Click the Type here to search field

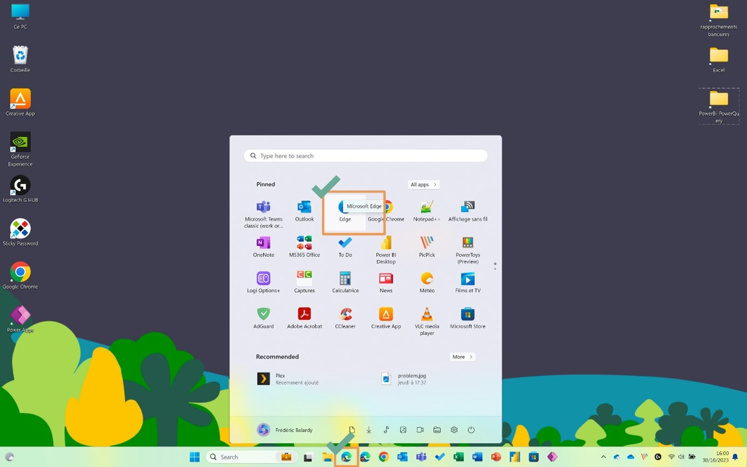365,156
